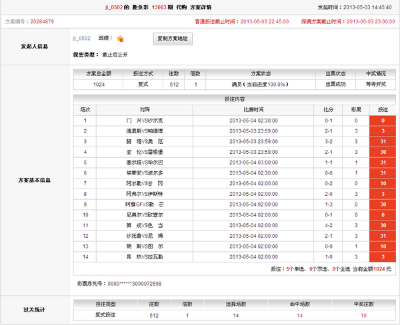
Task: Click the 战绩 medal icon
Action: point(120,39)
